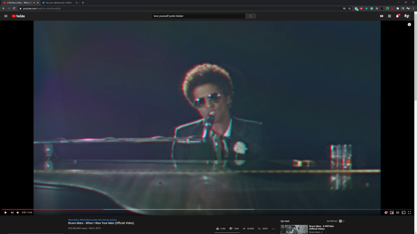
Task: Cast the video to a device
Action: pos(403,213)
